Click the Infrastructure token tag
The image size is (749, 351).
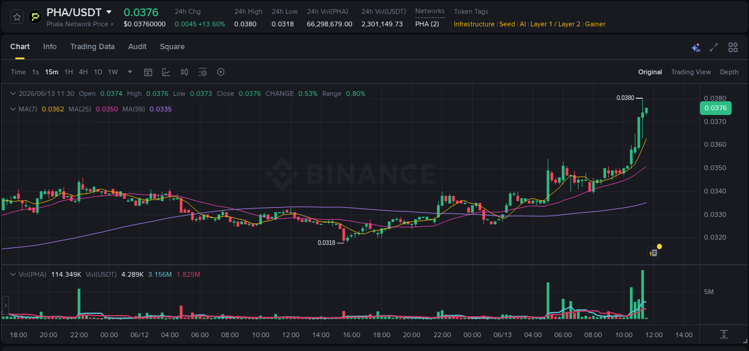click(474, 24)
